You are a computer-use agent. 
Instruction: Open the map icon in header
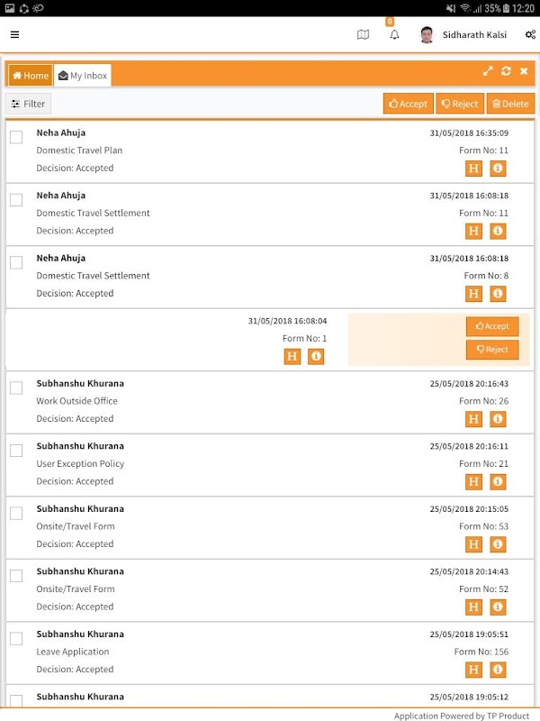click(363, 35)
